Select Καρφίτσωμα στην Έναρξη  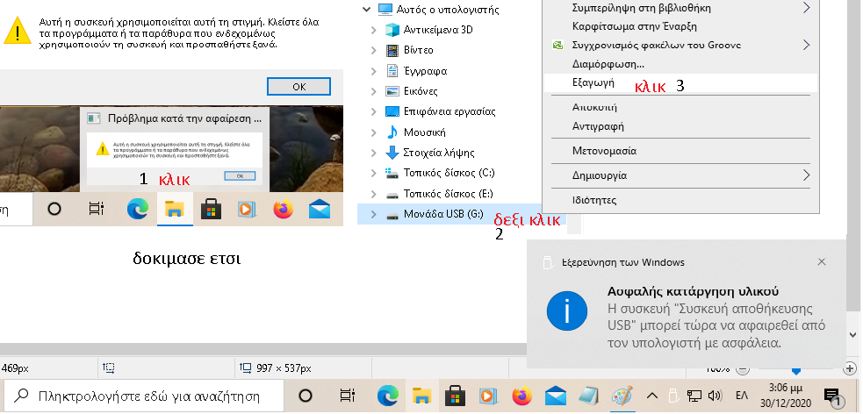pyautogui.click(x=681, y=26)
